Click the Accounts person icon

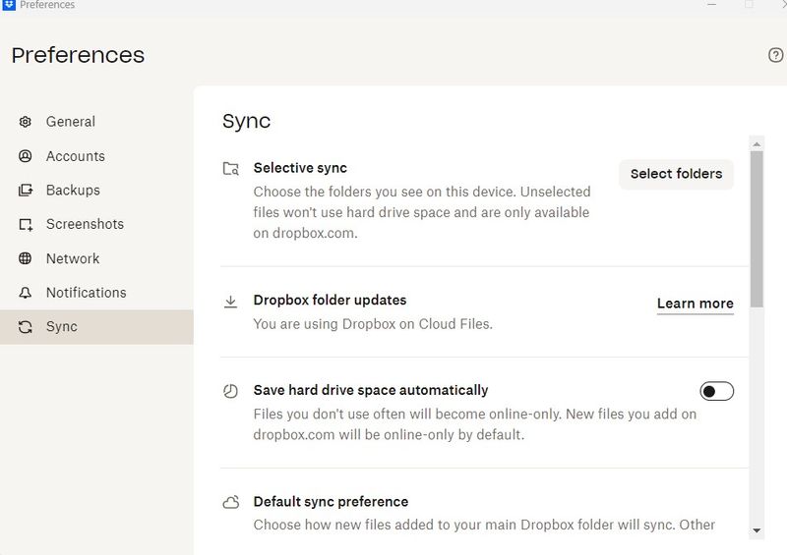(26, 156)
